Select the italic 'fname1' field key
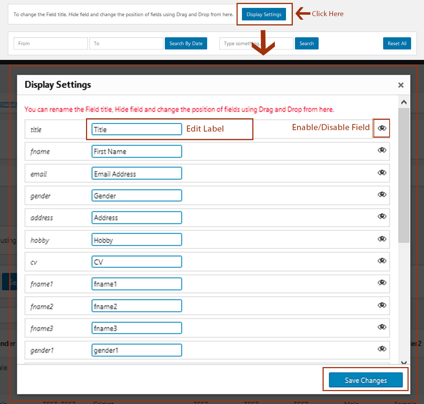This screenshot has height=404, width=424. click(x=42, y=284)
